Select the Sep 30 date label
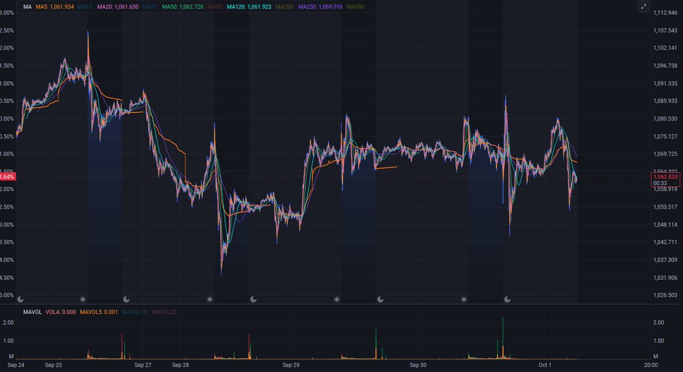 [x=418, y=365]
